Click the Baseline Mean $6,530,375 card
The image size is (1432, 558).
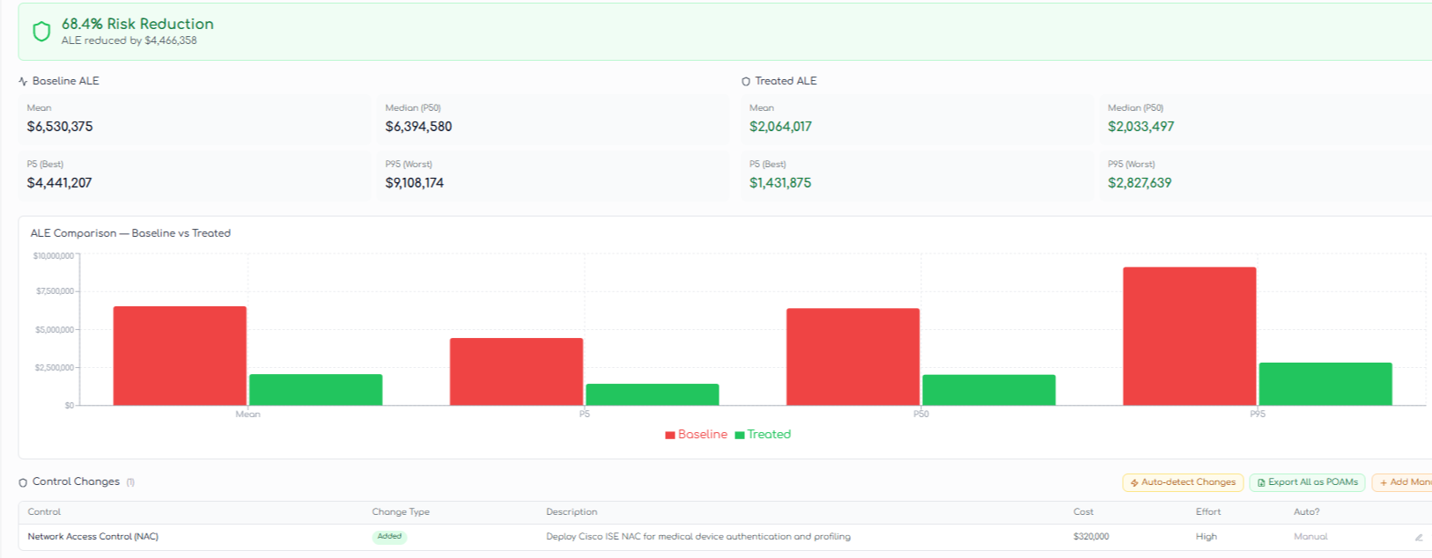tap(194, 119)
